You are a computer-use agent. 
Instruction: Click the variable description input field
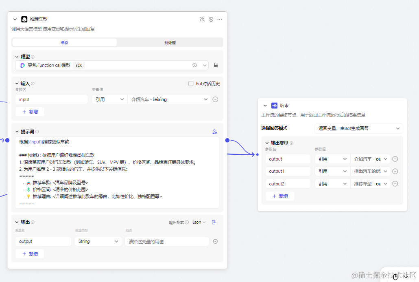(x=166, y=241)
